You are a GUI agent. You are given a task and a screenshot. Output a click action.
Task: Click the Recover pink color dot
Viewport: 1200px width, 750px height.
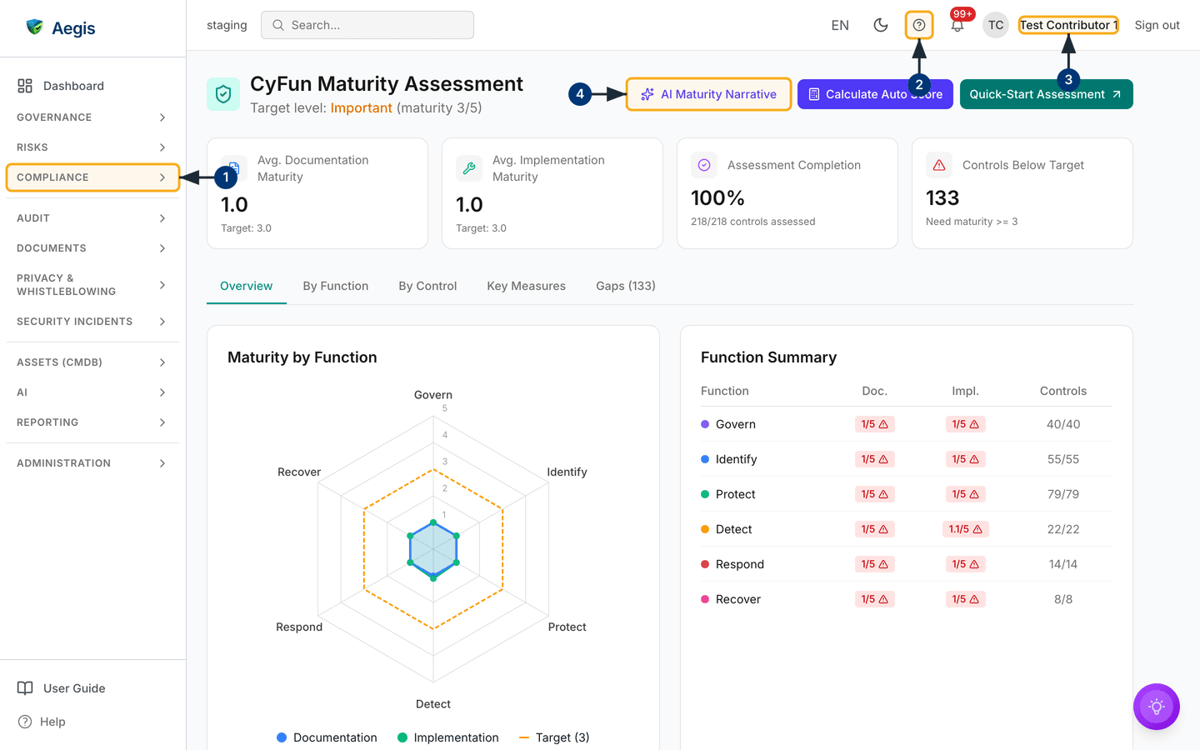tap(705, 599)
